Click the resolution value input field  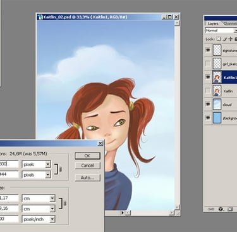point(9,219)
